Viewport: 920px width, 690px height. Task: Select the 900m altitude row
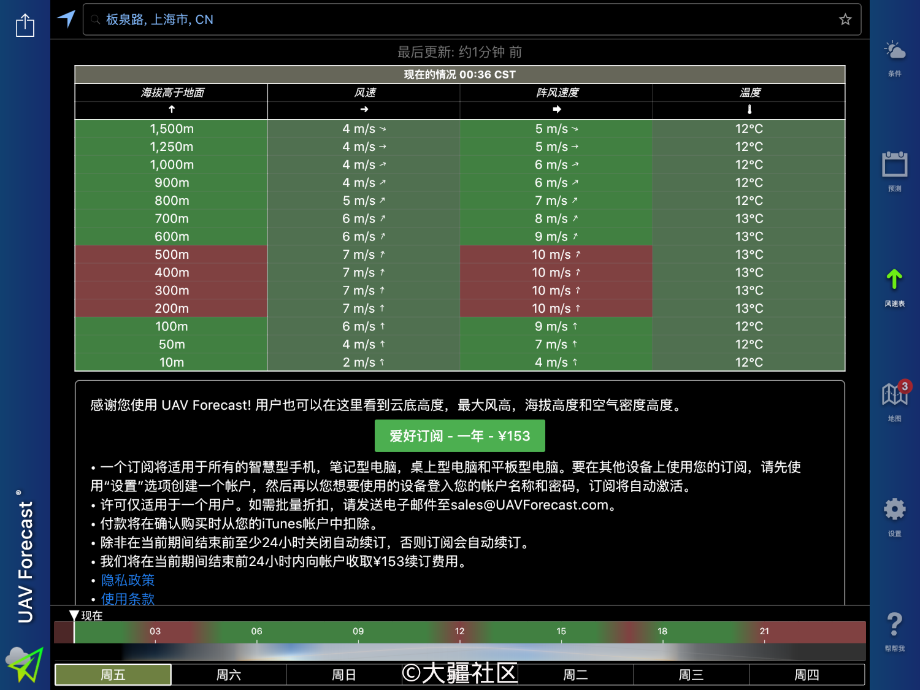(x=460, y=183)
